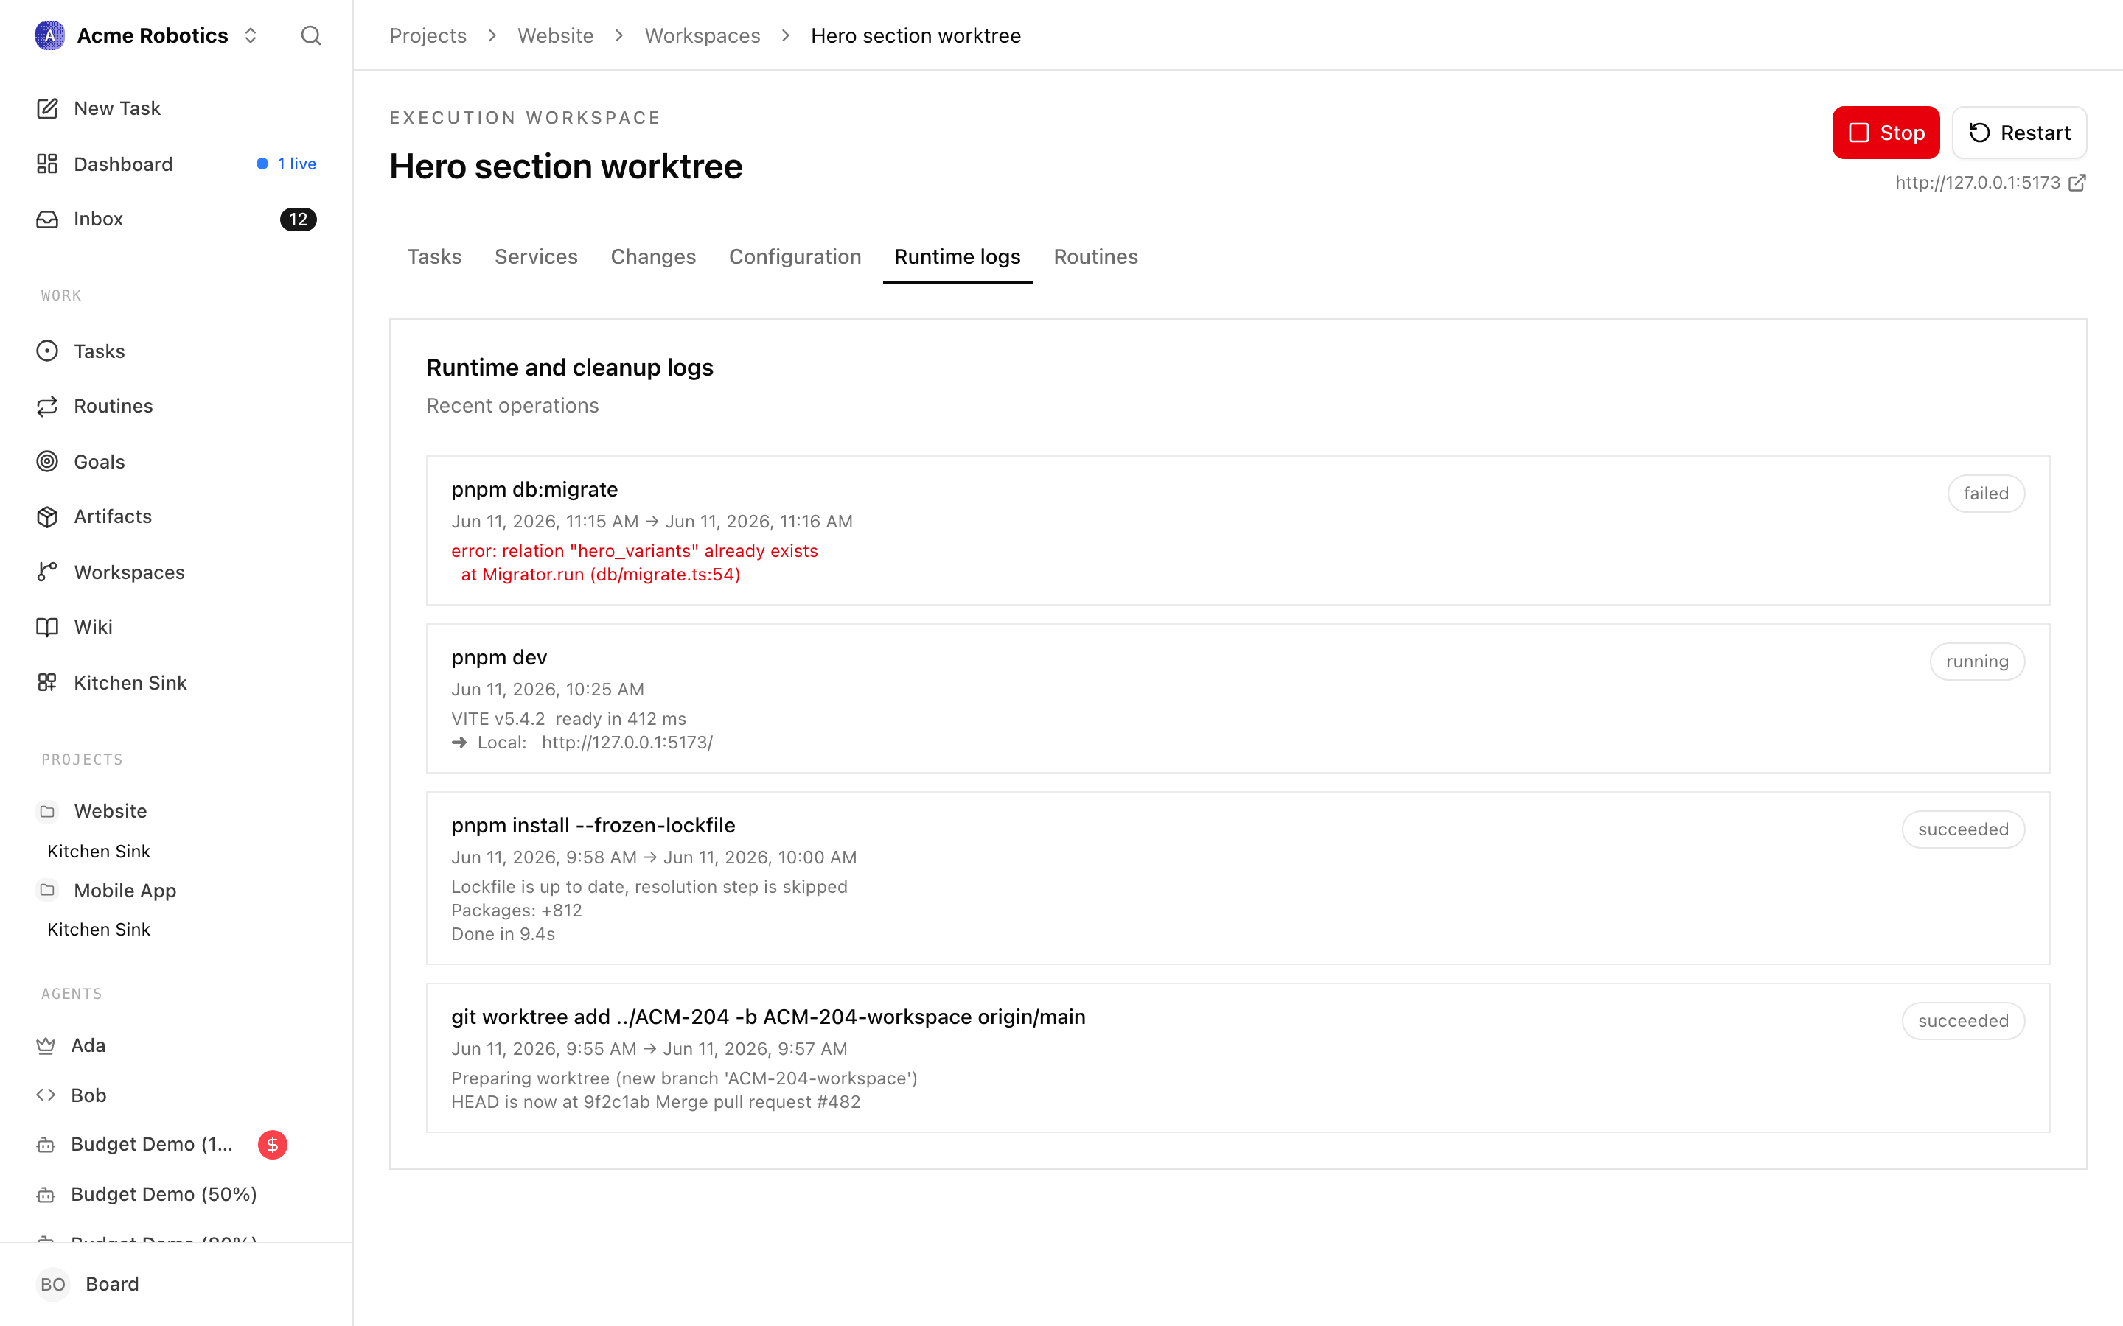Image resolution: width=2123 pixels, height=1326 pixels.
Task: Click the search magnifier icon in sidebar
Action: (310, 36)
